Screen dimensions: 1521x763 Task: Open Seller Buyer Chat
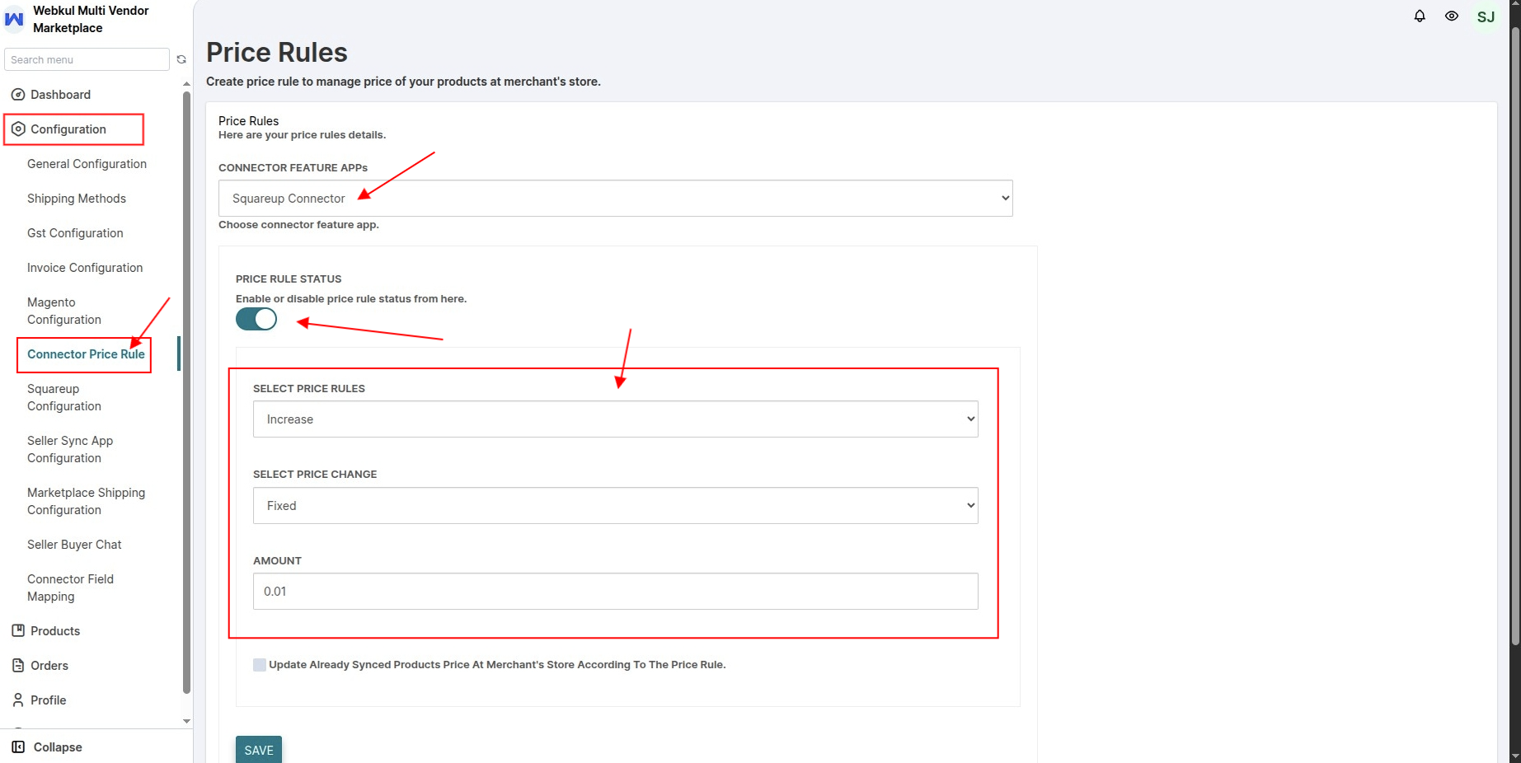tap(74, 545)
